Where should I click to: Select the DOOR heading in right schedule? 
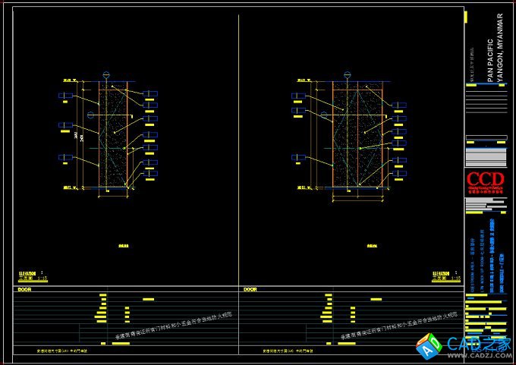pyautogui.click(x=250, y=289)
